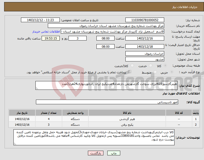
Task: Click the دستگاه unit cell in هیتر گردشی row
Action: (75, 119)
